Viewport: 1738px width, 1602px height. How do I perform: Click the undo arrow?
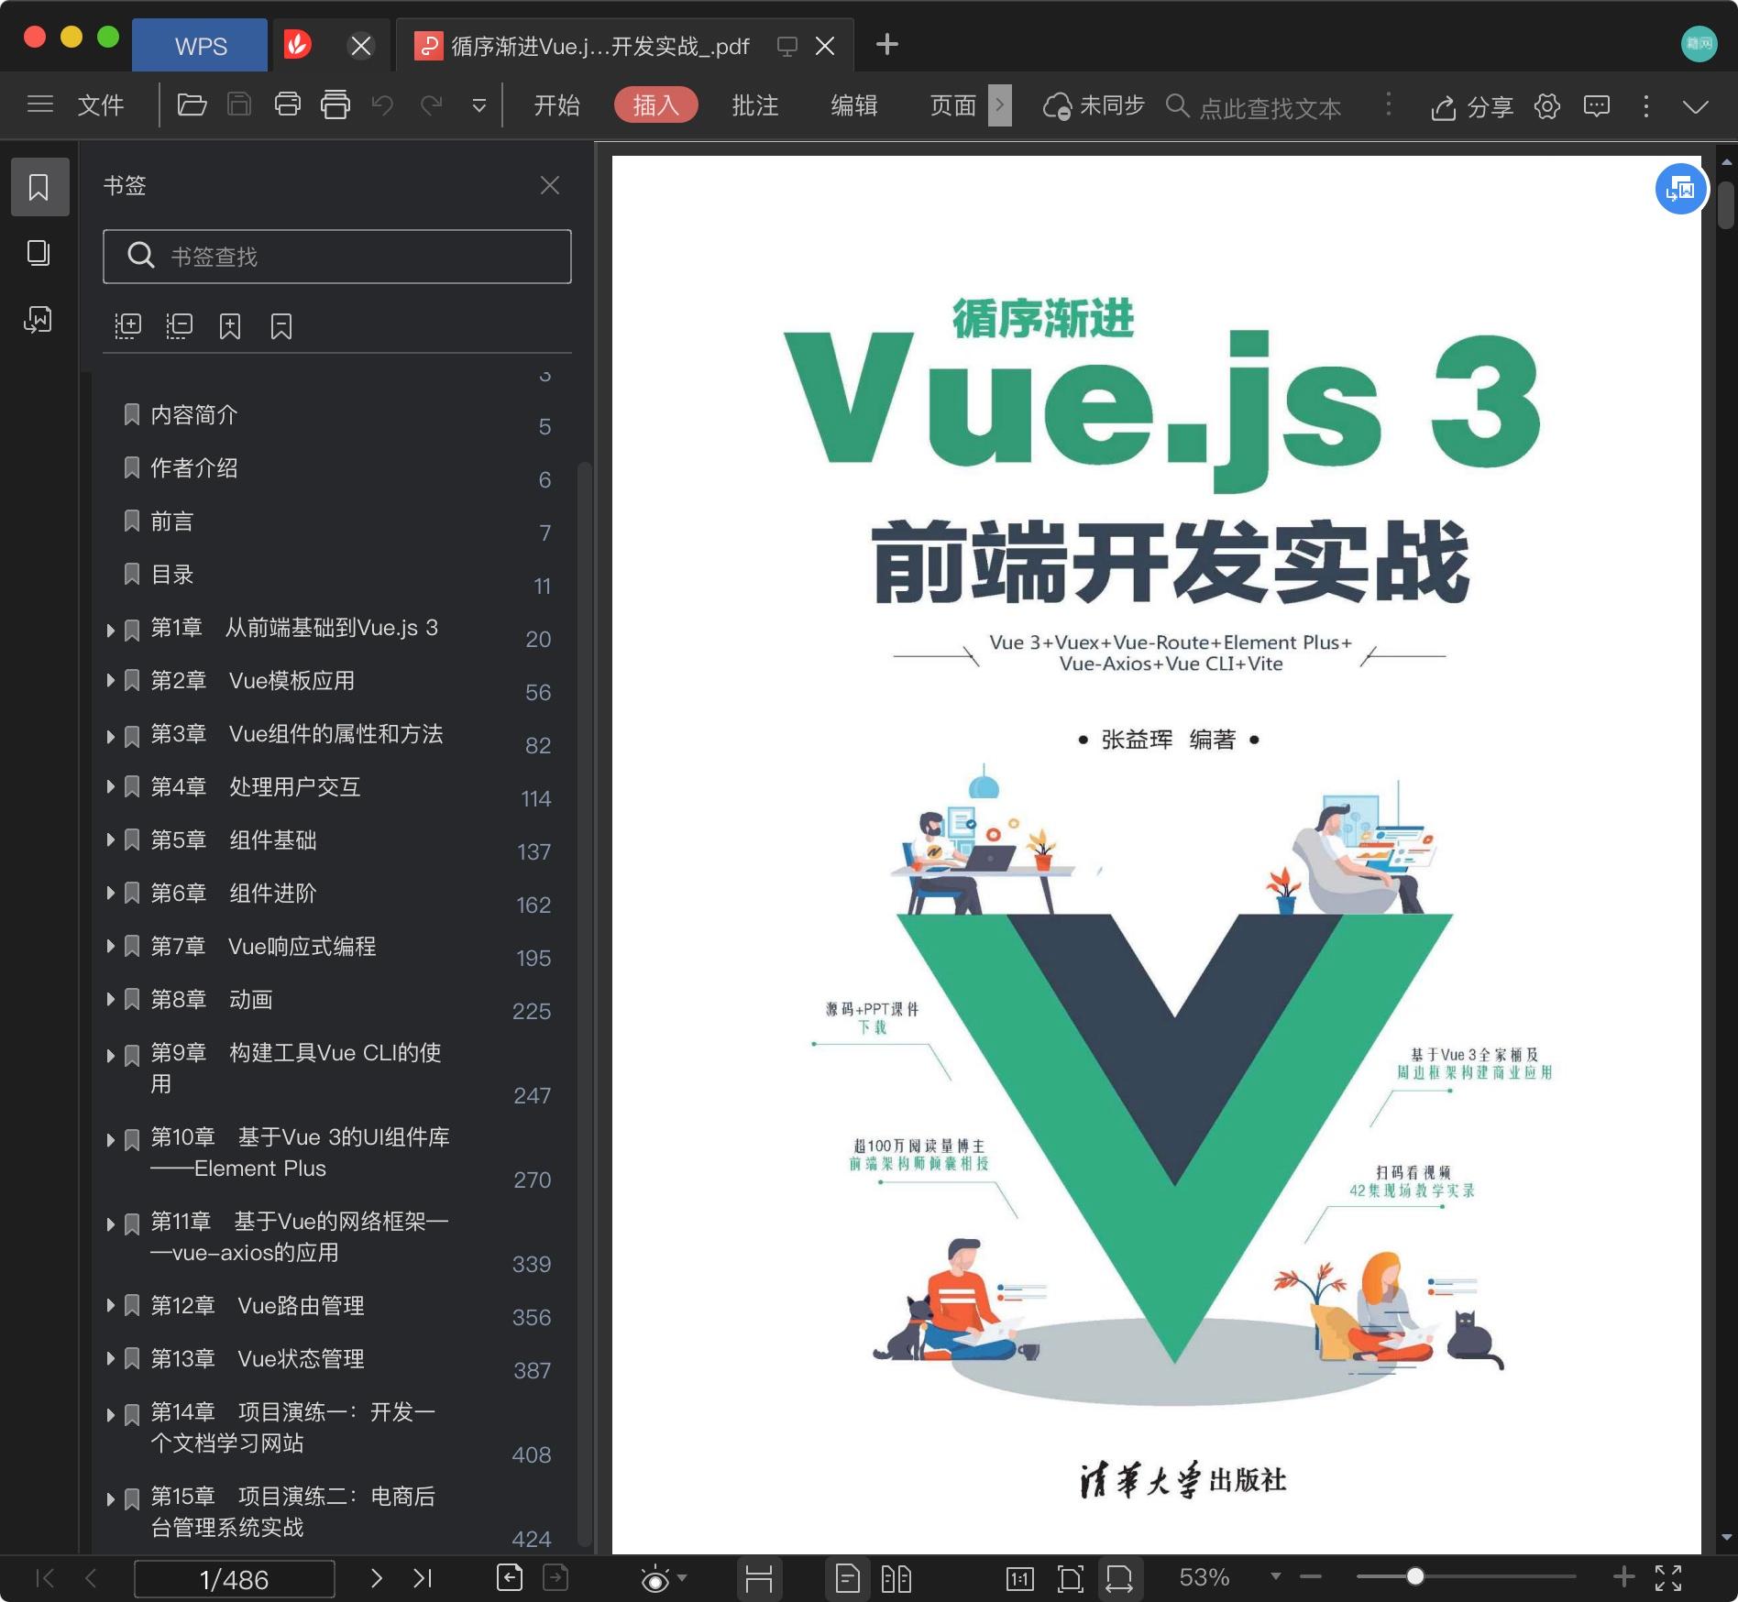tap(383, 104)
